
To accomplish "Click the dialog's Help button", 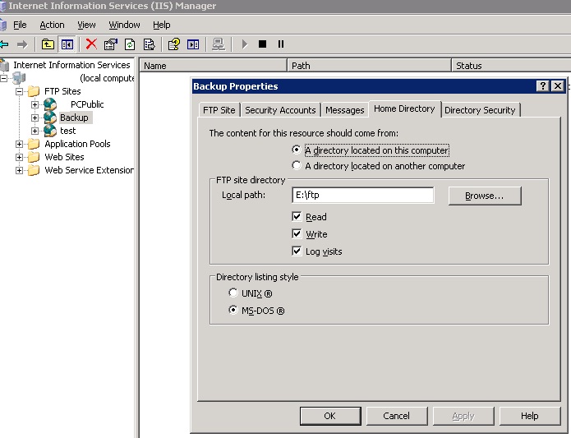I will tap(529, 416).
